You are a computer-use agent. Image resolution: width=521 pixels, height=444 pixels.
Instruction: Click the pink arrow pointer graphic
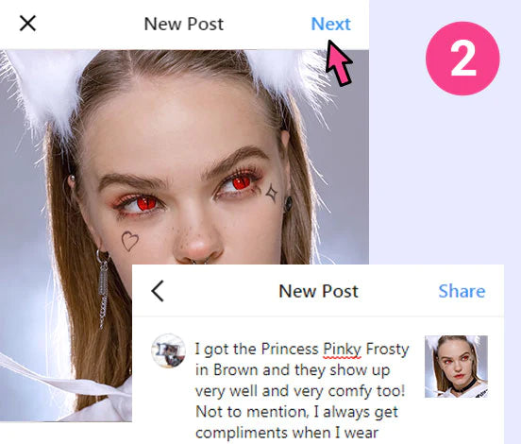[338, 62]
